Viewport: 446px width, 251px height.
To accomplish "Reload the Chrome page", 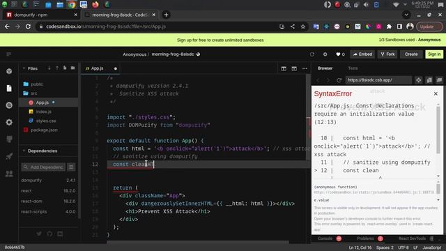I will click(28, 26).
